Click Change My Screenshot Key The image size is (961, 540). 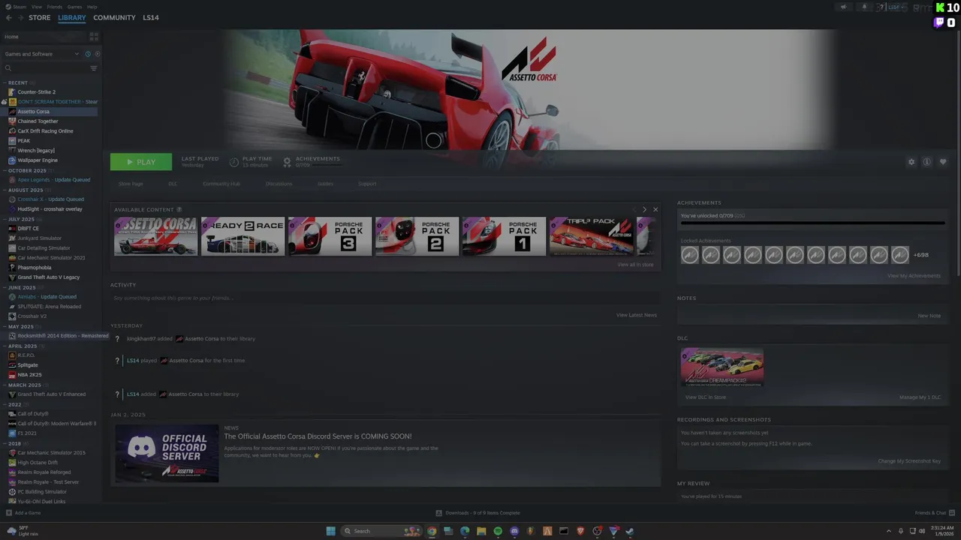tap(909, 461)
